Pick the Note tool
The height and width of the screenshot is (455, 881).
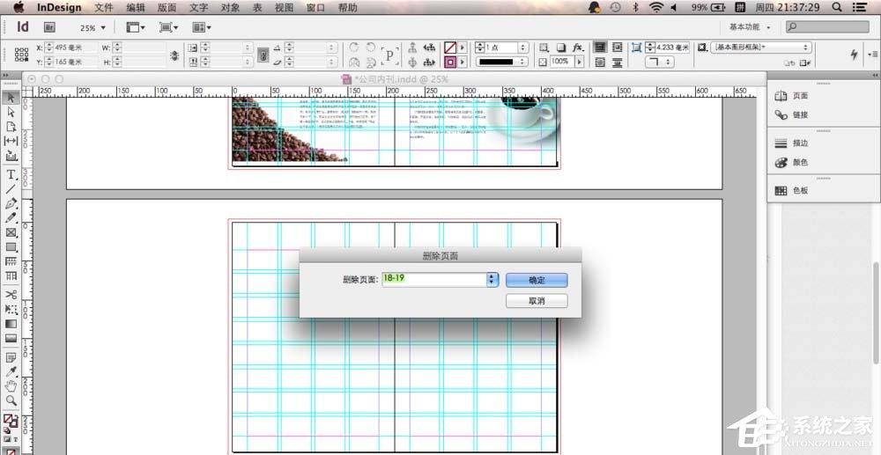11,357
